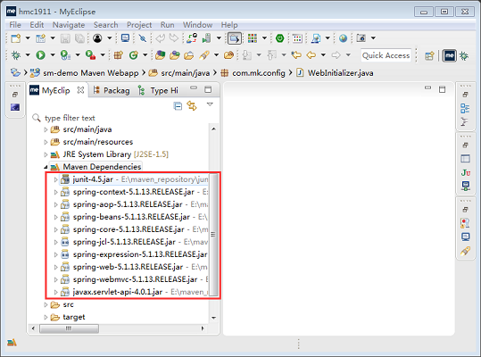Click the Open Perspective icon

pyautogui.click(x=429, y=56)
